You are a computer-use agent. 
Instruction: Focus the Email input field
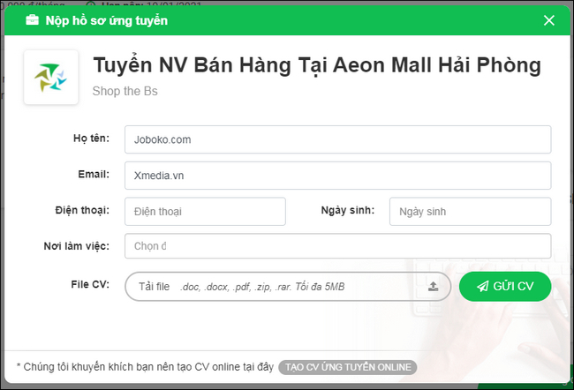click(x=337, y=176)
